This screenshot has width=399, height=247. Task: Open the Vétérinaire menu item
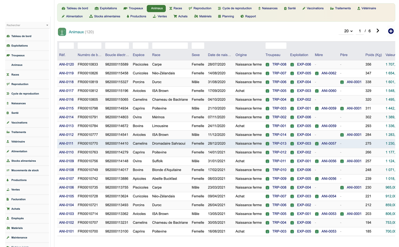366,9
